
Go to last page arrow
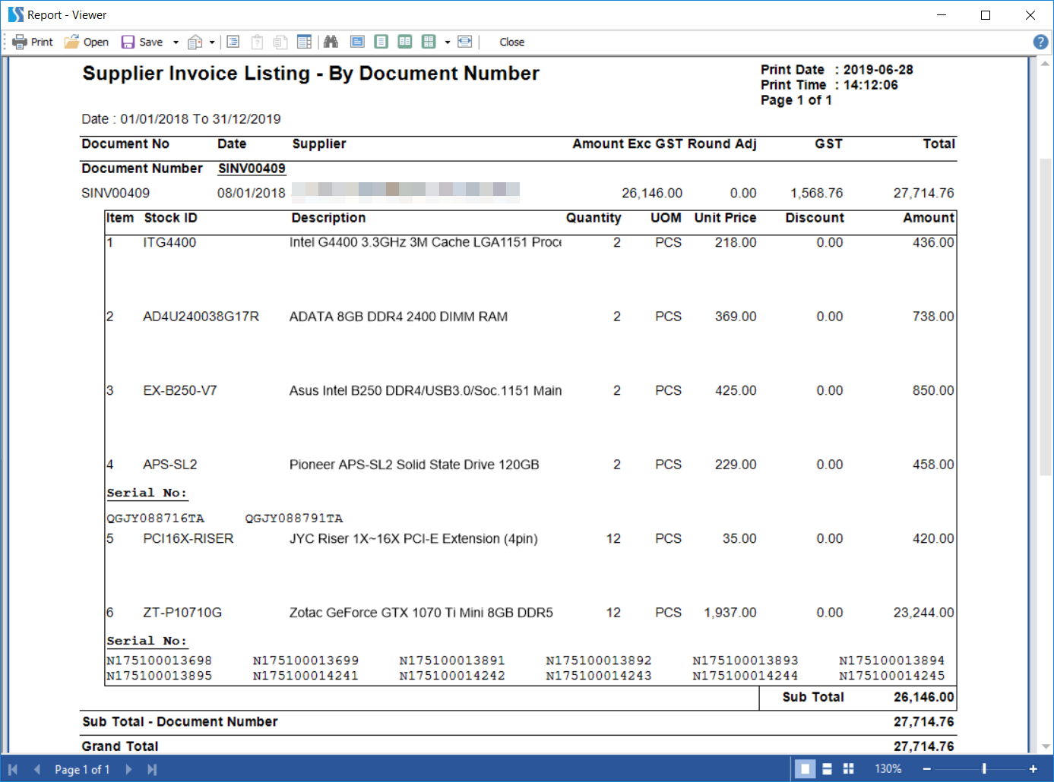(152, 769)
